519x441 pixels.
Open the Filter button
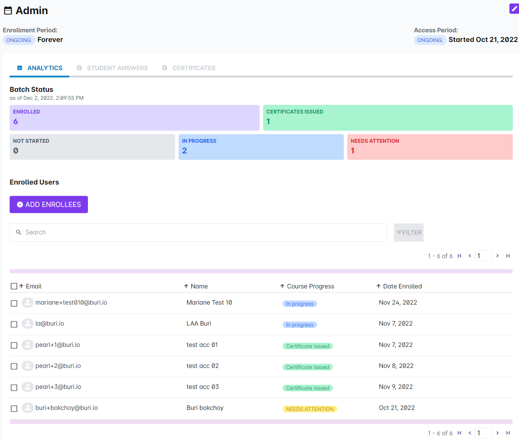click(409, 233)
